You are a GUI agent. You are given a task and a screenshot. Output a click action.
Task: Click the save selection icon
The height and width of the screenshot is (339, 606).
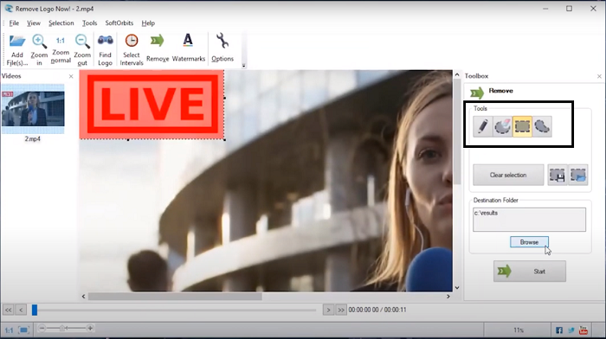558,175
